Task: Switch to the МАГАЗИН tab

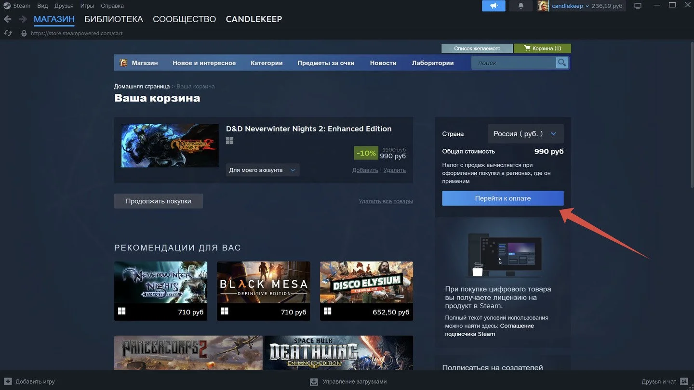Action: point(54,19)
